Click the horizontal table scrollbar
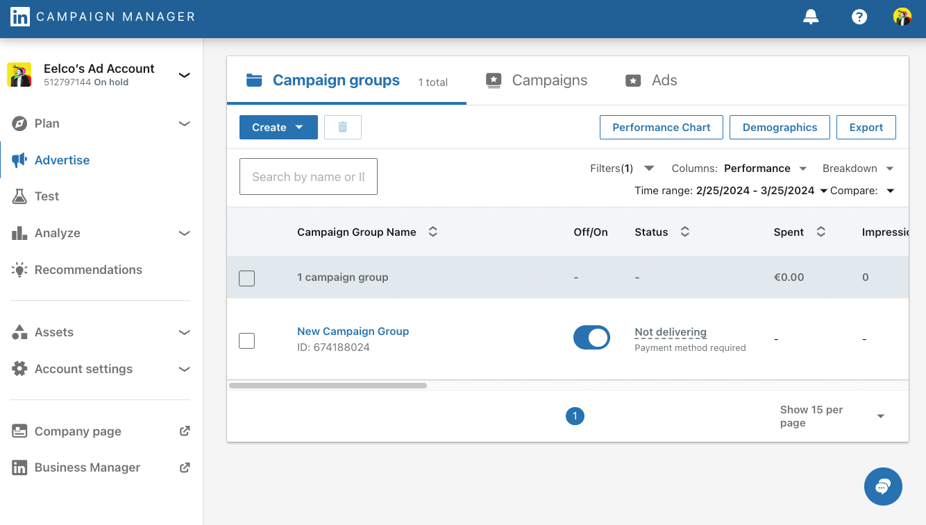This screenshot has height=525, width=926. (328, 385)
